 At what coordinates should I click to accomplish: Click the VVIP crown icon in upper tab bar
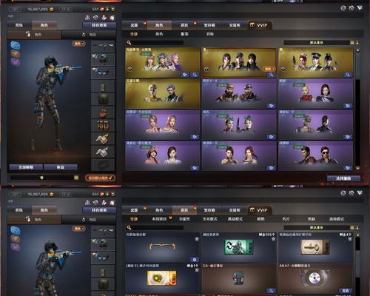pyautogui.click(x=252, y=25)
